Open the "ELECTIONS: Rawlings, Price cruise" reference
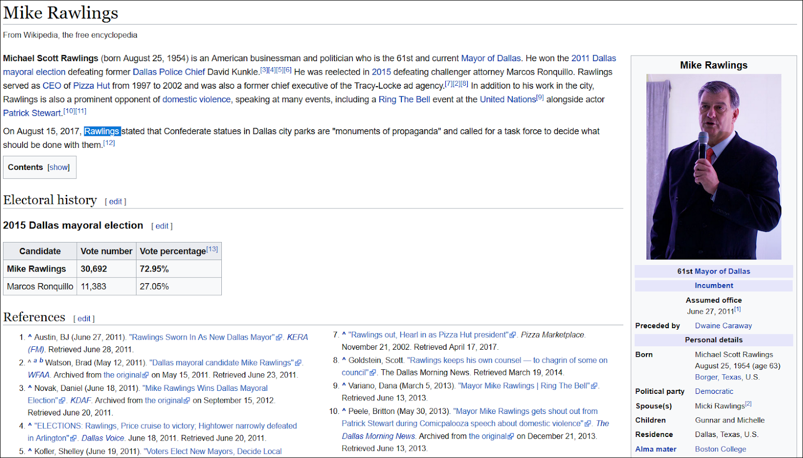 tap(166, 426)
